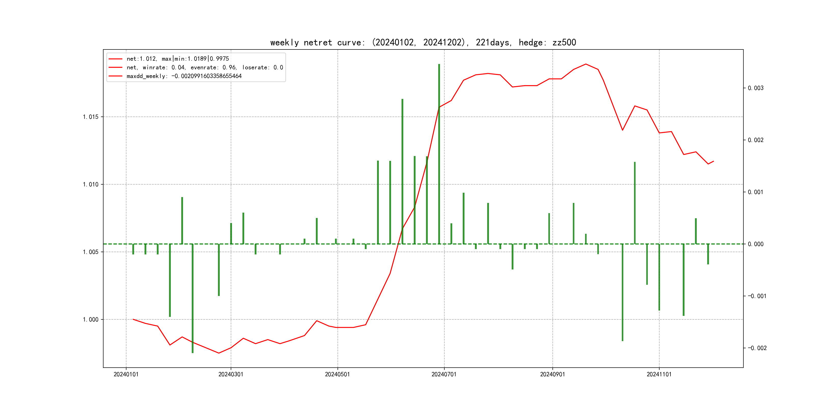Click the 20240501 x-axis label

337,375
